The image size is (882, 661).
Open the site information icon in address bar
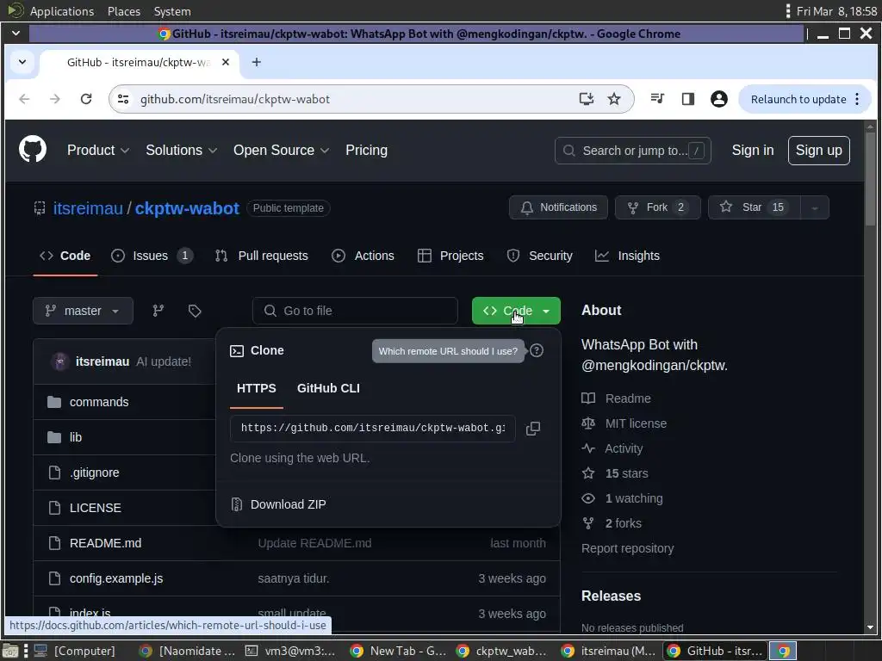coord(123,99)
